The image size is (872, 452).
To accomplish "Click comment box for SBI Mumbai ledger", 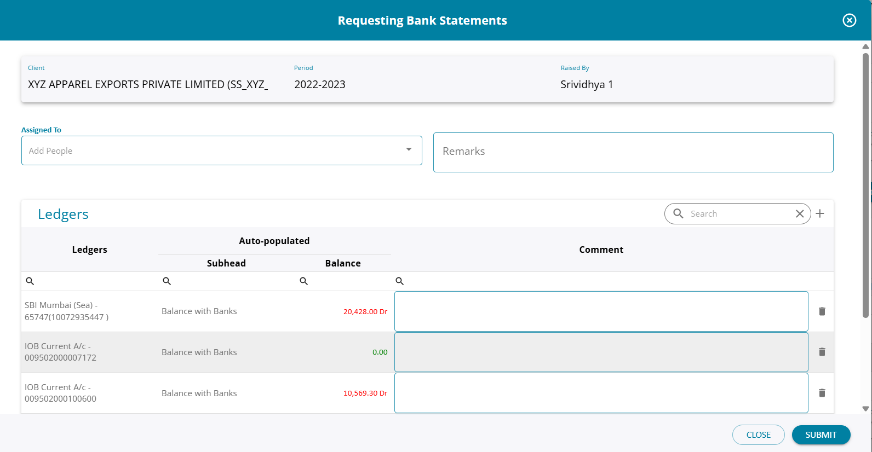I will click(x=601, y=311).
